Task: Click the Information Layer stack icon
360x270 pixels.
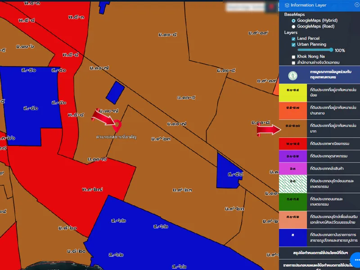Action: click(287, 5)
